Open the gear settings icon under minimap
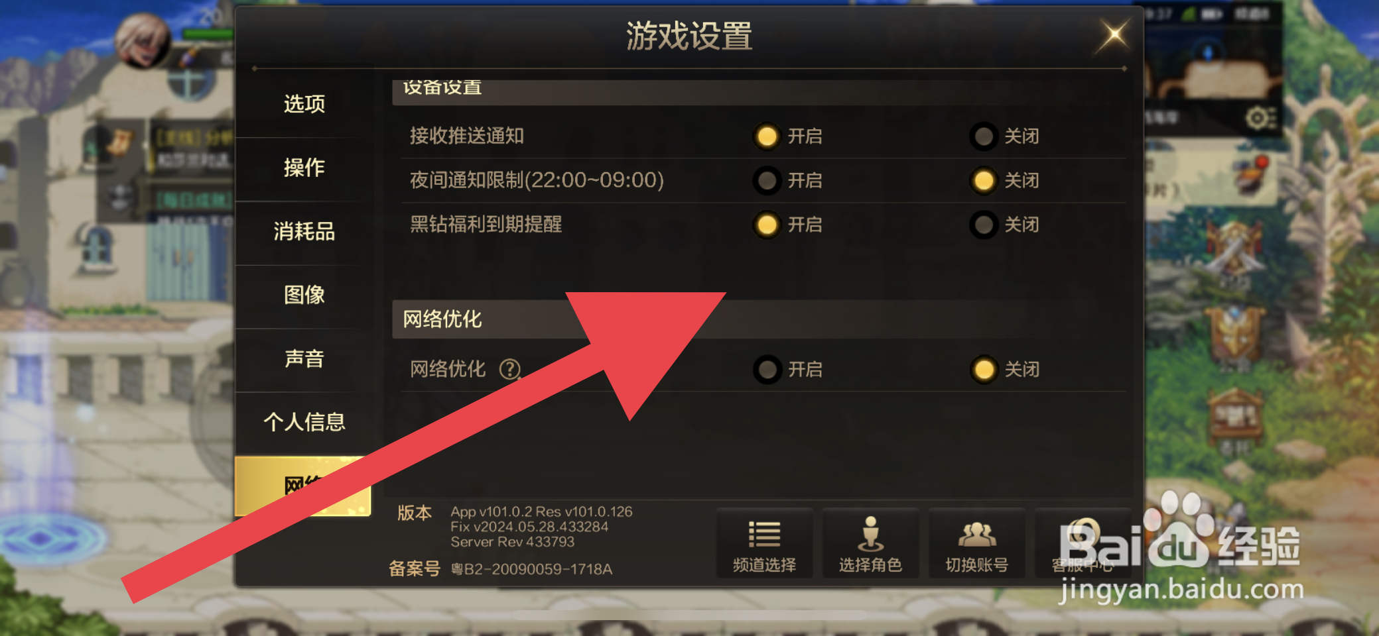The height and width of the screenshot is (636, 1379). 1259,119
